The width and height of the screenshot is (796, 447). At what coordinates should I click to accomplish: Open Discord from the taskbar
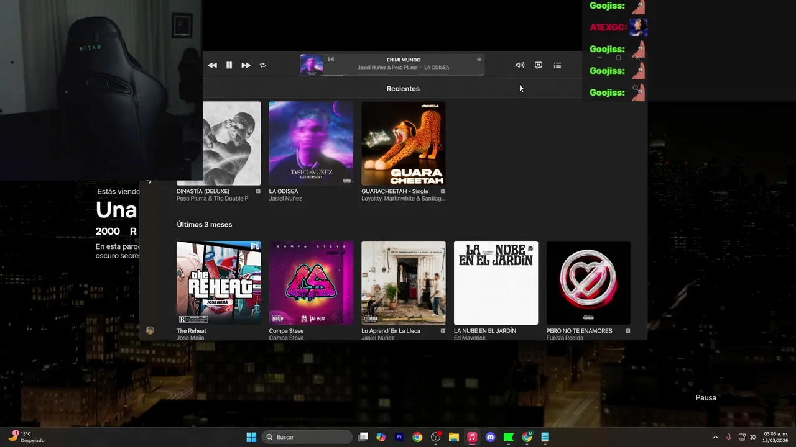[490, 437]
